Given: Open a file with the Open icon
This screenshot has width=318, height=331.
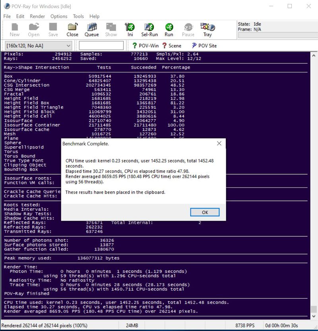Looking at the screenshot, I should click(34, 30).
